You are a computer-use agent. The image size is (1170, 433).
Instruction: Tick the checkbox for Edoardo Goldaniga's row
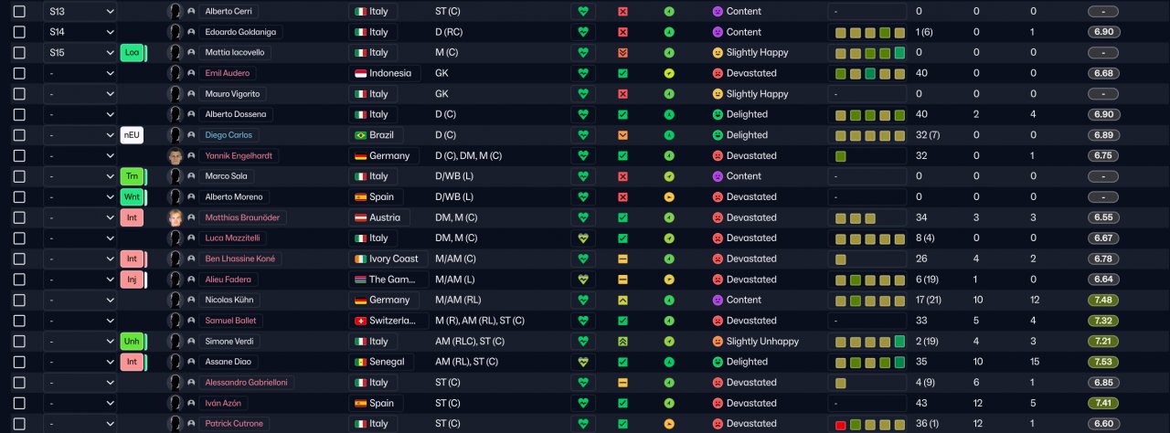click(19, 32)
